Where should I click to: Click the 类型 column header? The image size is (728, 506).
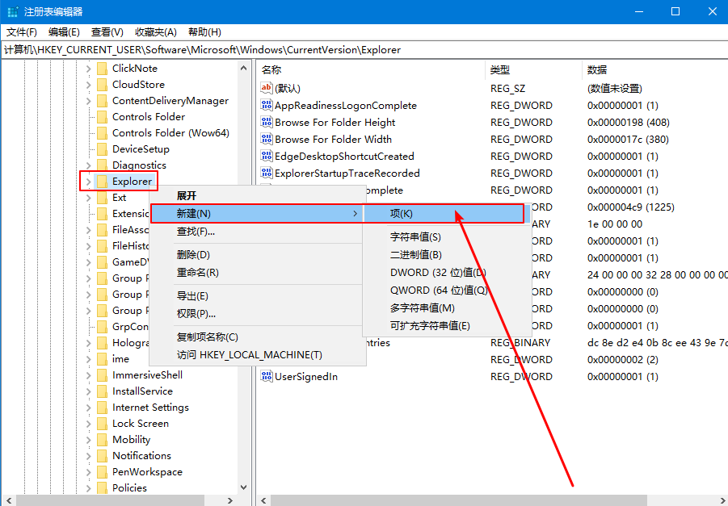pos(500,70)
